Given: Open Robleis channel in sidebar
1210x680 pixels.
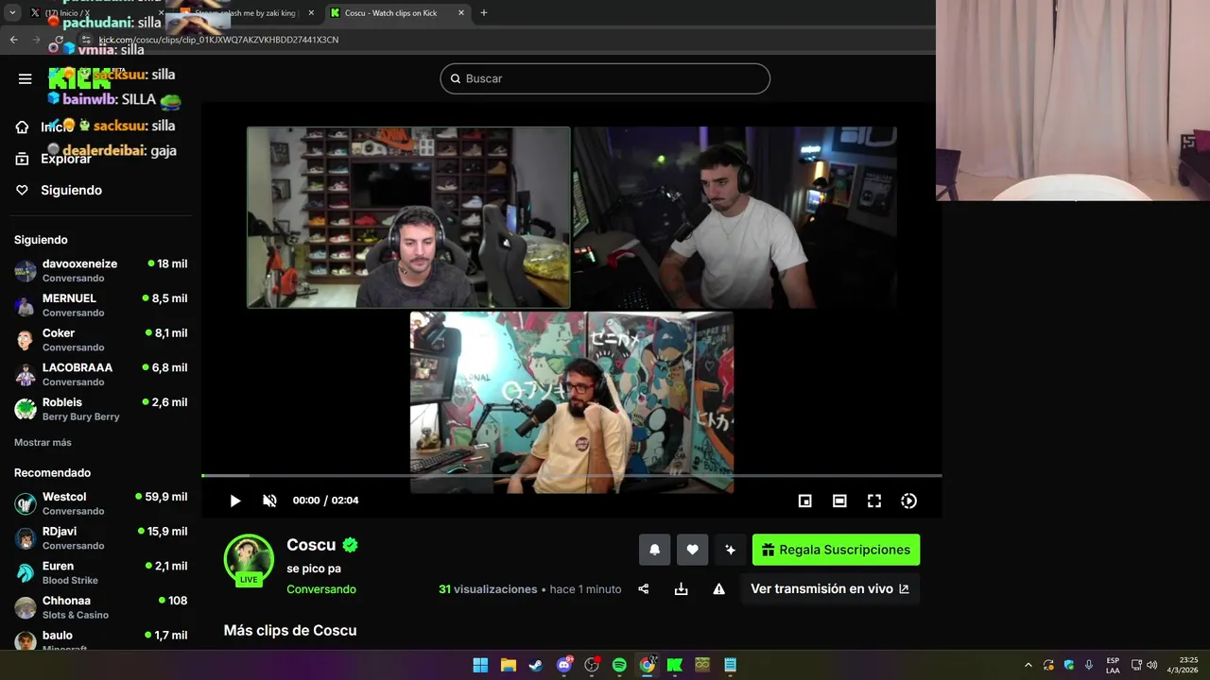Looking at the screenshot, I should coord(100,409).
